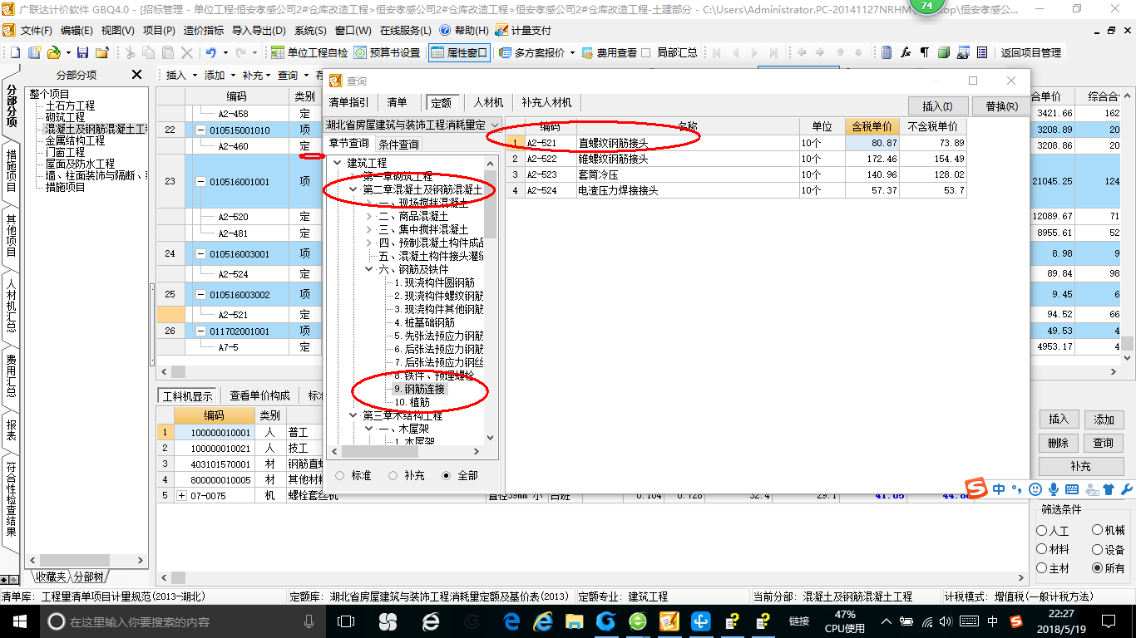Switch to 人材机 tab in query dialog
This screenshot has width=1136, height=638.
click(488, 102)
